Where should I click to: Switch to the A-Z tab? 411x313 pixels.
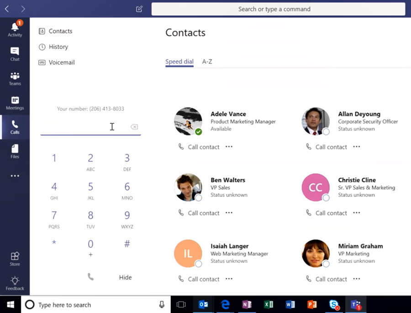click(207, 62)
